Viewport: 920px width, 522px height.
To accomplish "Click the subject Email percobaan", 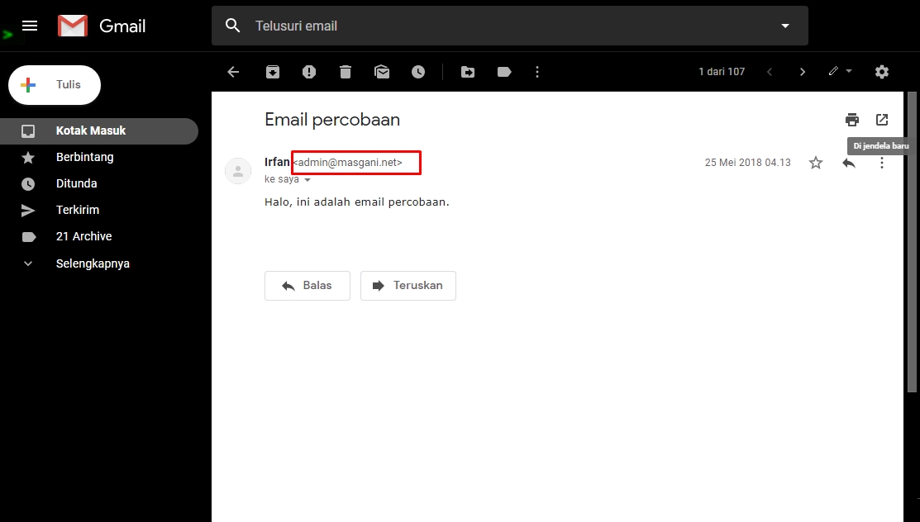I will coord(332,120).
